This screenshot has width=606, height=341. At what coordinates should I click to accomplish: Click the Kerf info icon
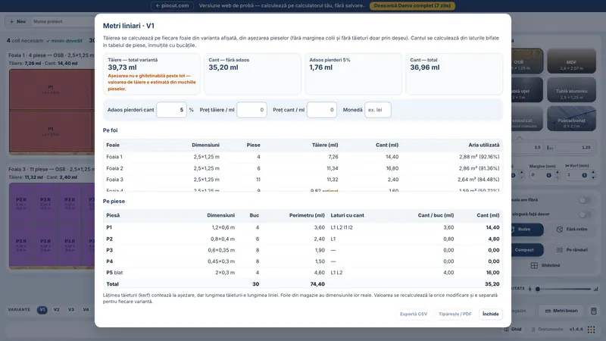[584, 175]
